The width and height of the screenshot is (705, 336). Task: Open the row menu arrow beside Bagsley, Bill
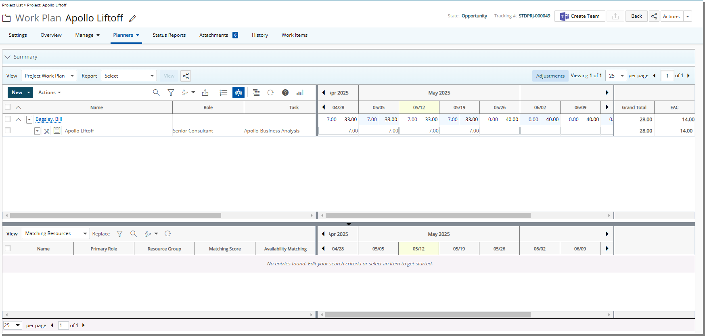[x=29, y=120]
